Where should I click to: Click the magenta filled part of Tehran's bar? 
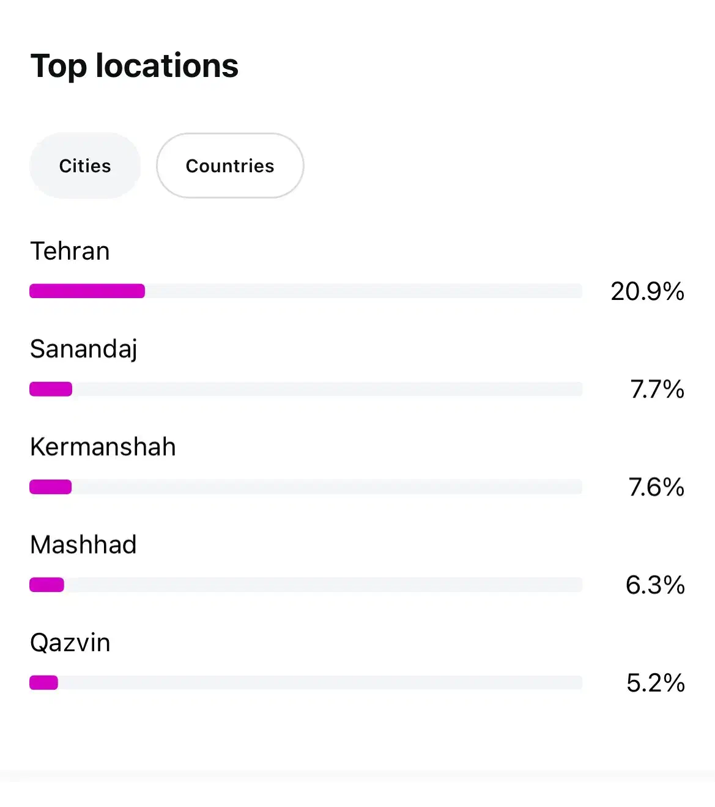click(87, 291)
